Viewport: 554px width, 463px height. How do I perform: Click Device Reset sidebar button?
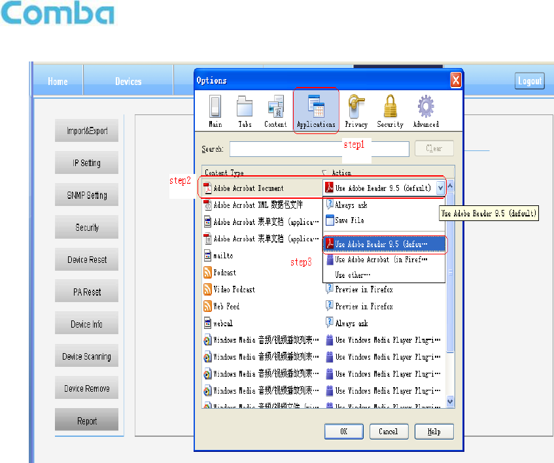pos(86,260)
